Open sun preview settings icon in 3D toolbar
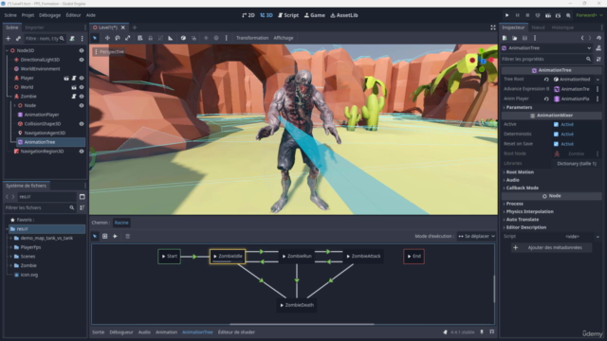 pyautogui.click(x=206, y=38)
